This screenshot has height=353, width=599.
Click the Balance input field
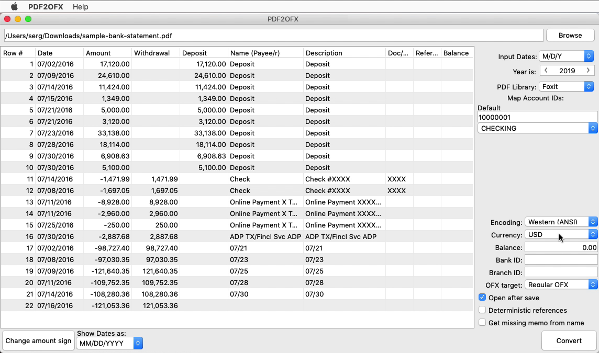tap(561, 247)
